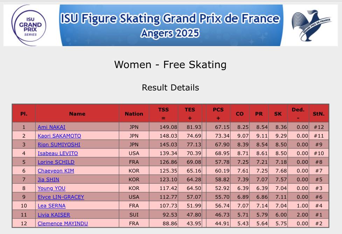342x234 pixels.
Task: Open Kaori SAKAMOTO's profile link
Action: click(x=59, y=136)
